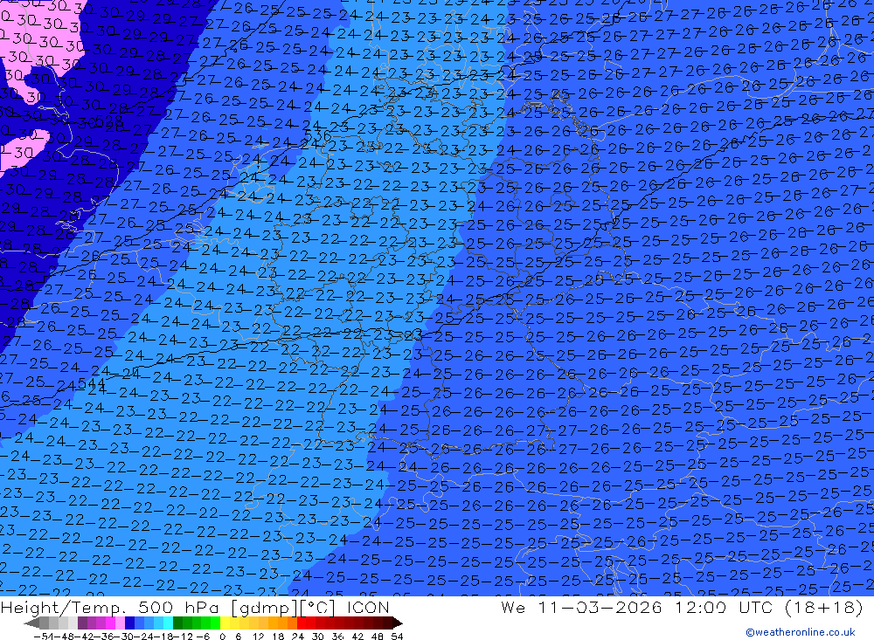Viewport: 874px width, 640px height.
Task: Click the '54' value on the legend scale
Action: [x=397, y=637]
